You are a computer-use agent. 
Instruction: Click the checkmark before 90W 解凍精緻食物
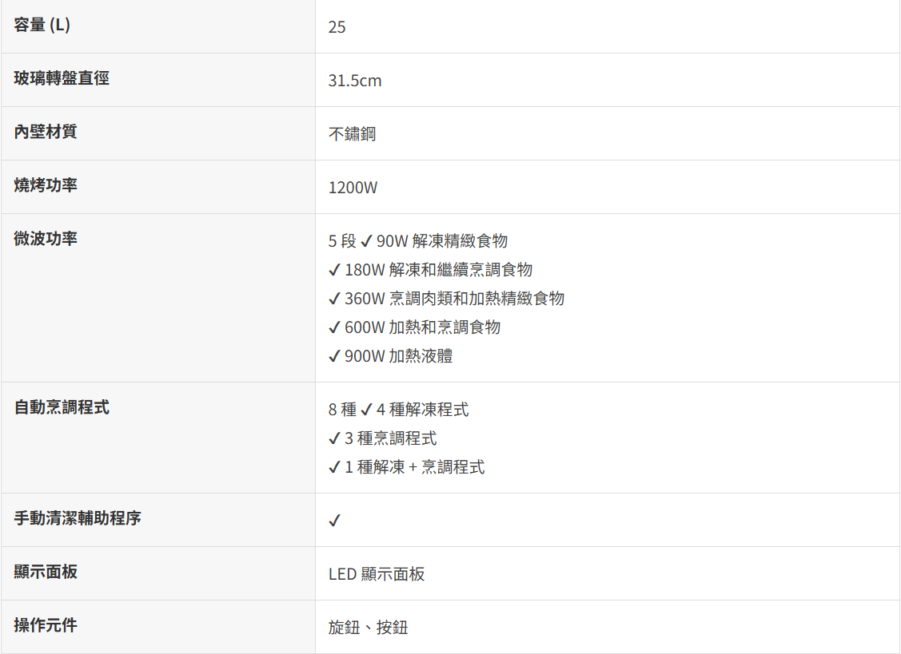tap(366, 242)
